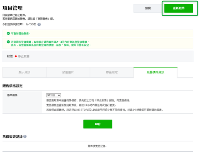Click the 可重新開始販售 notice text
The width and height of the screenshot is (199, 160).
pyautogui.click(x=21, y=34)
